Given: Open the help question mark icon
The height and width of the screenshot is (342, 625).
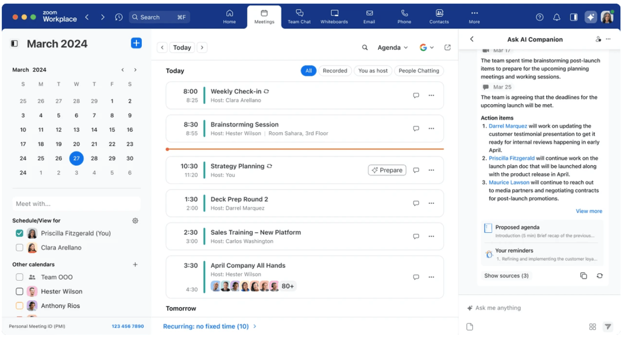Looking at the screenshot, I should (540, 17).
